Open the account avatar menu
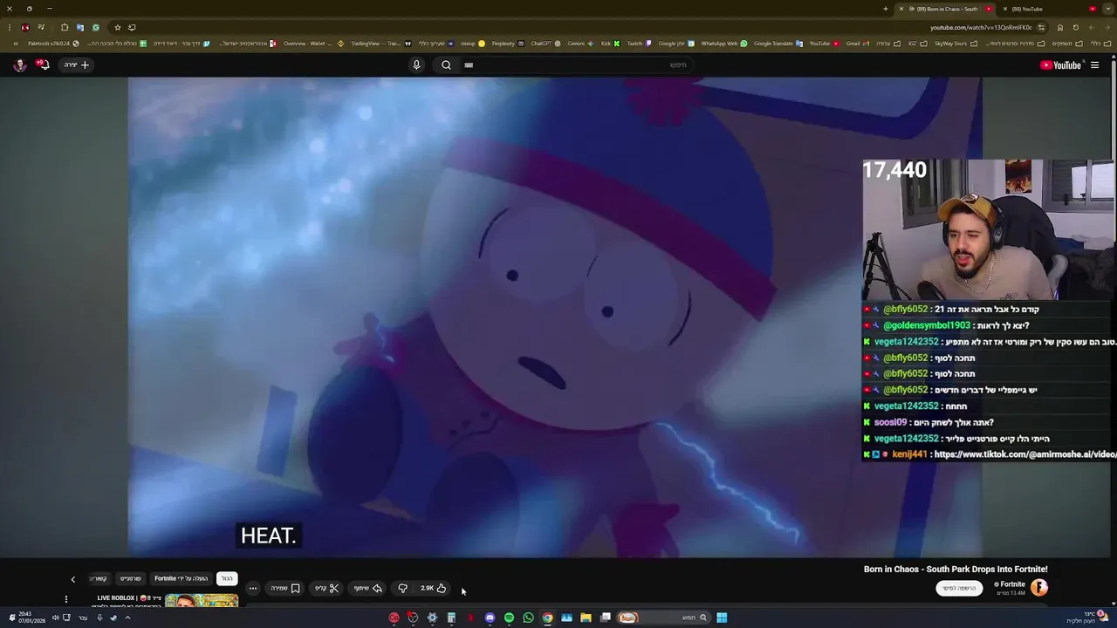This screenshot has height=628, width=1117. pos(19,65)
